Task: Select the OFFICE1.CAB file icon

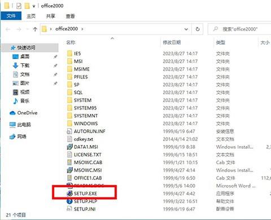Action: [69, 178]
